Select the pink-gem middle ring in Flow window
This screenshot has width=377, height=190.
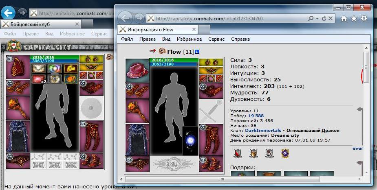click(x=211, y=78)
